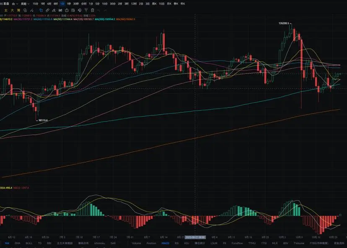Viewport: 347px width, 248px height.
Task: Switch to 15分 timeframe
Action: [x=35, y=4]
